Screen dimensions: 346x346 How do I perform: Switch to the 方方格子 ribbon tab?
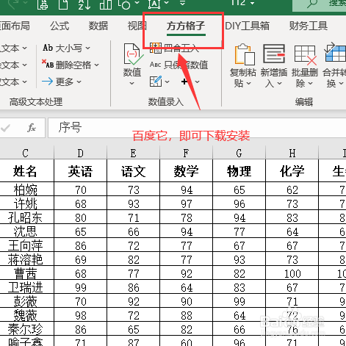186,26
